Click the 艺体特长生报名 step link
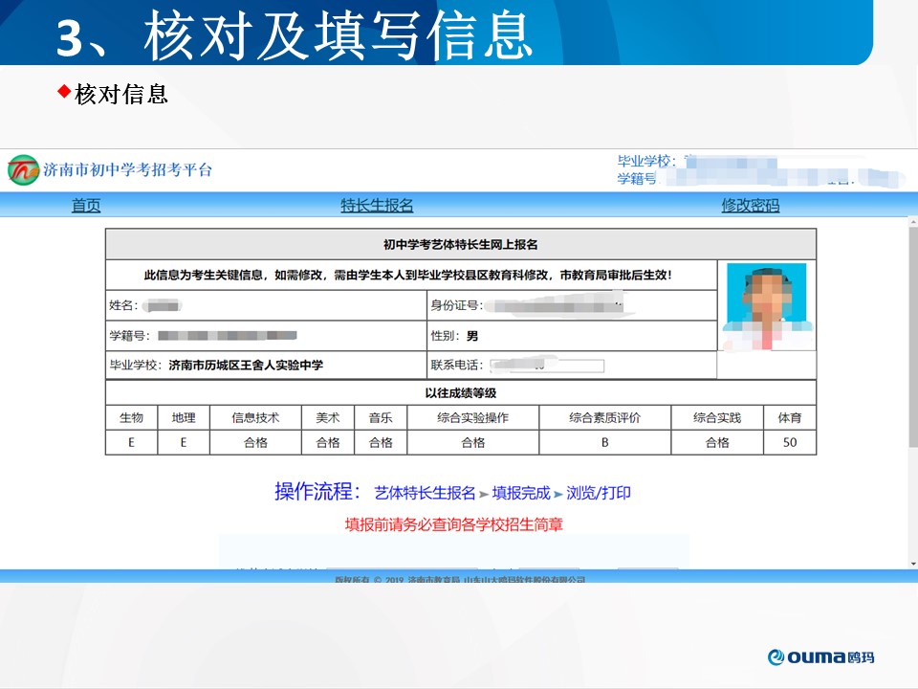The width and height of the screenshot is (918, 689). point(425,494)
